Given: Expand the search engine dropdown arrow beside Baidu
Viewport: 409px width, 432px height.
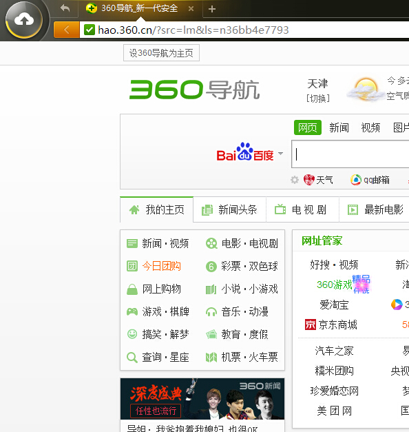Looking at the screenshot, I should pos(281,154).
